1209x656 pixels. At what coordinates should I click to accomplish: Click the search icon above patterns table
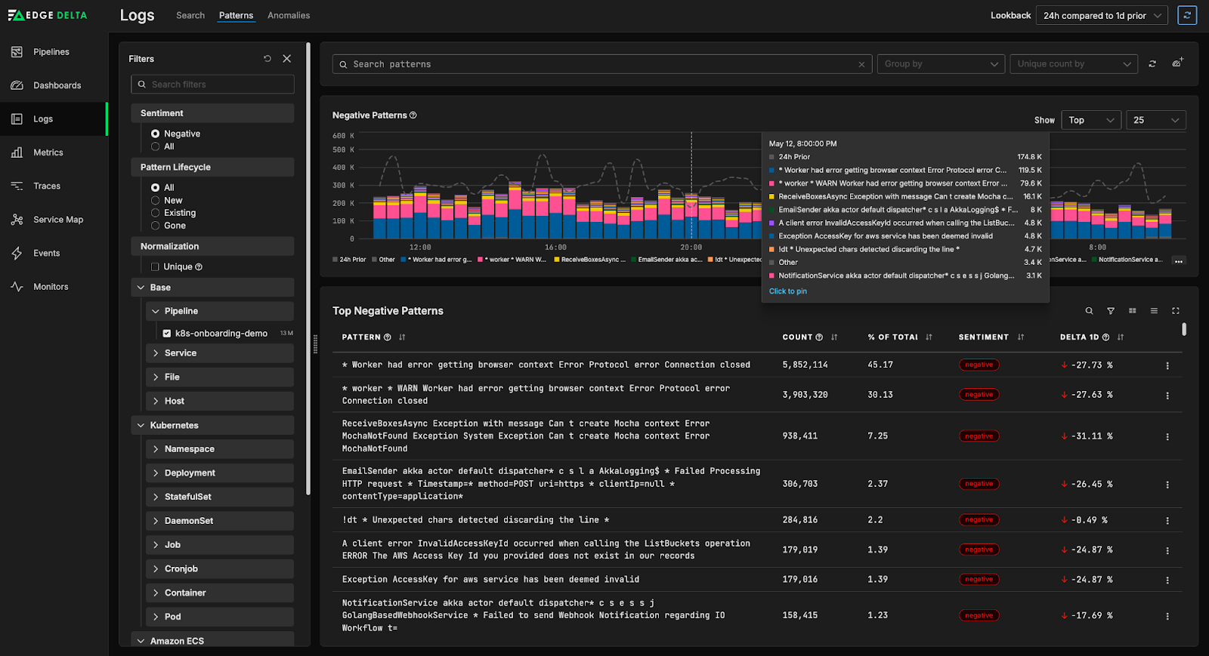(1089, 311)
